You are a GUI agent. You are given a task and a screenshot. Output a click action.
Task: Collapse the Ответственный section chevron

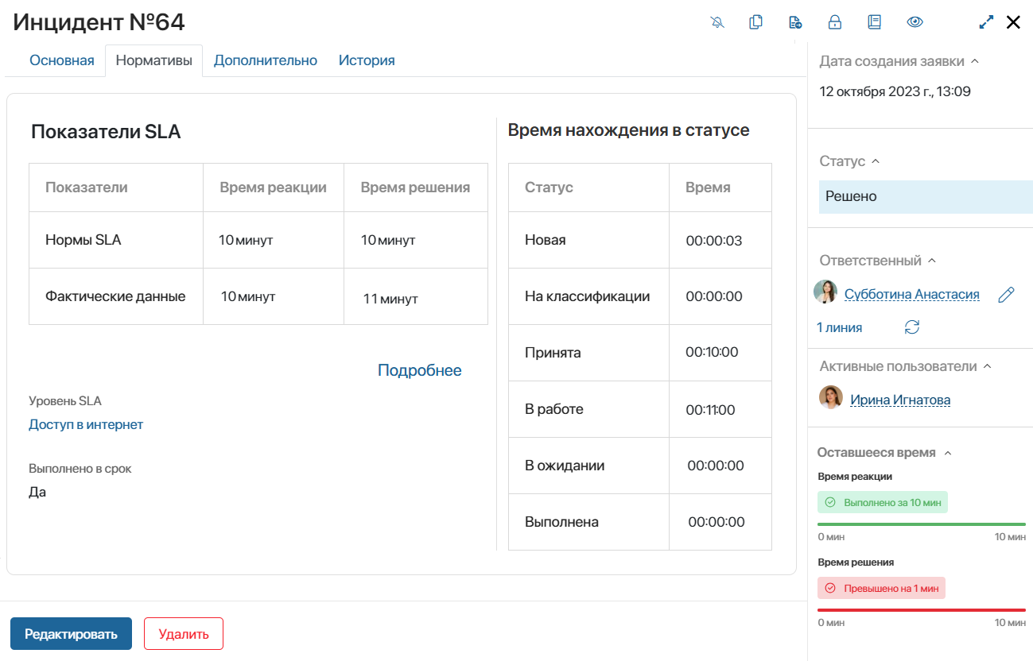click(932, 261)
